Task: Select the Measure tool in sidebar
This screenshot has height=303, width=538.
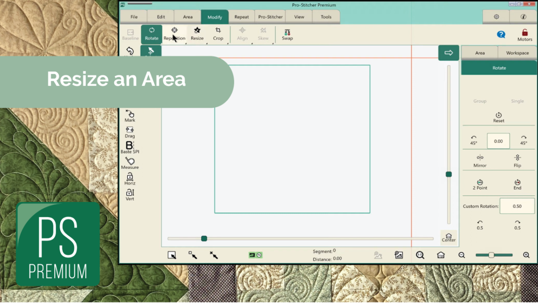Action: (130, 163)
